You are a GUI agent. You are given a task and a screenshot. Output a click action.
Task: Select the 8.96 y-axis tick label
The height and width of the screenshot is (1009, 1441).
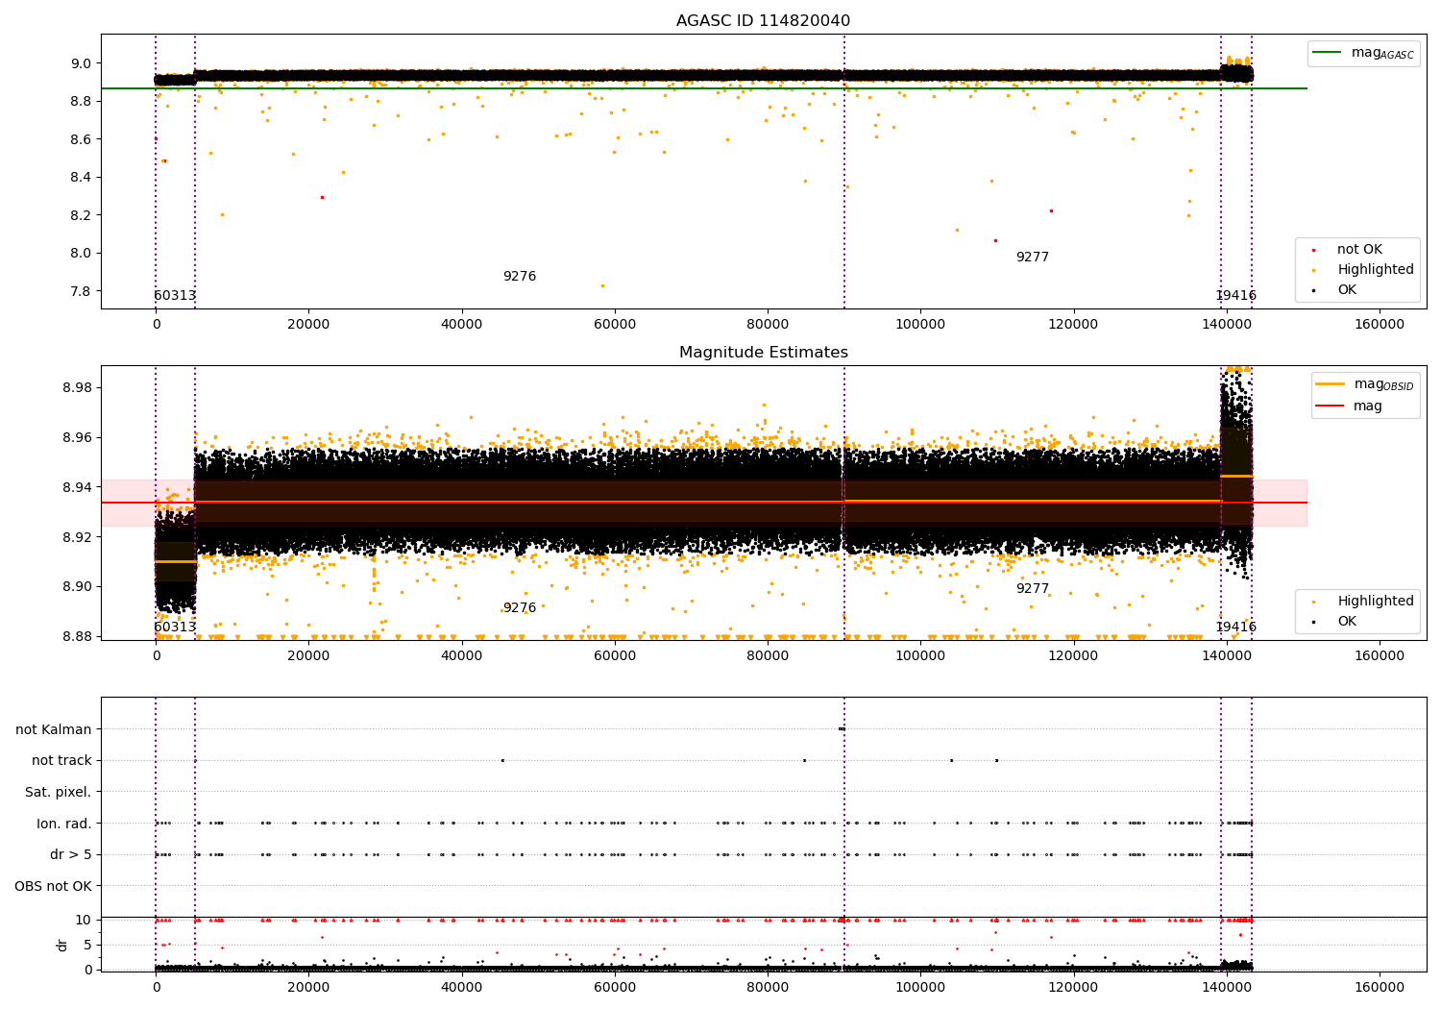pos(78,438)
